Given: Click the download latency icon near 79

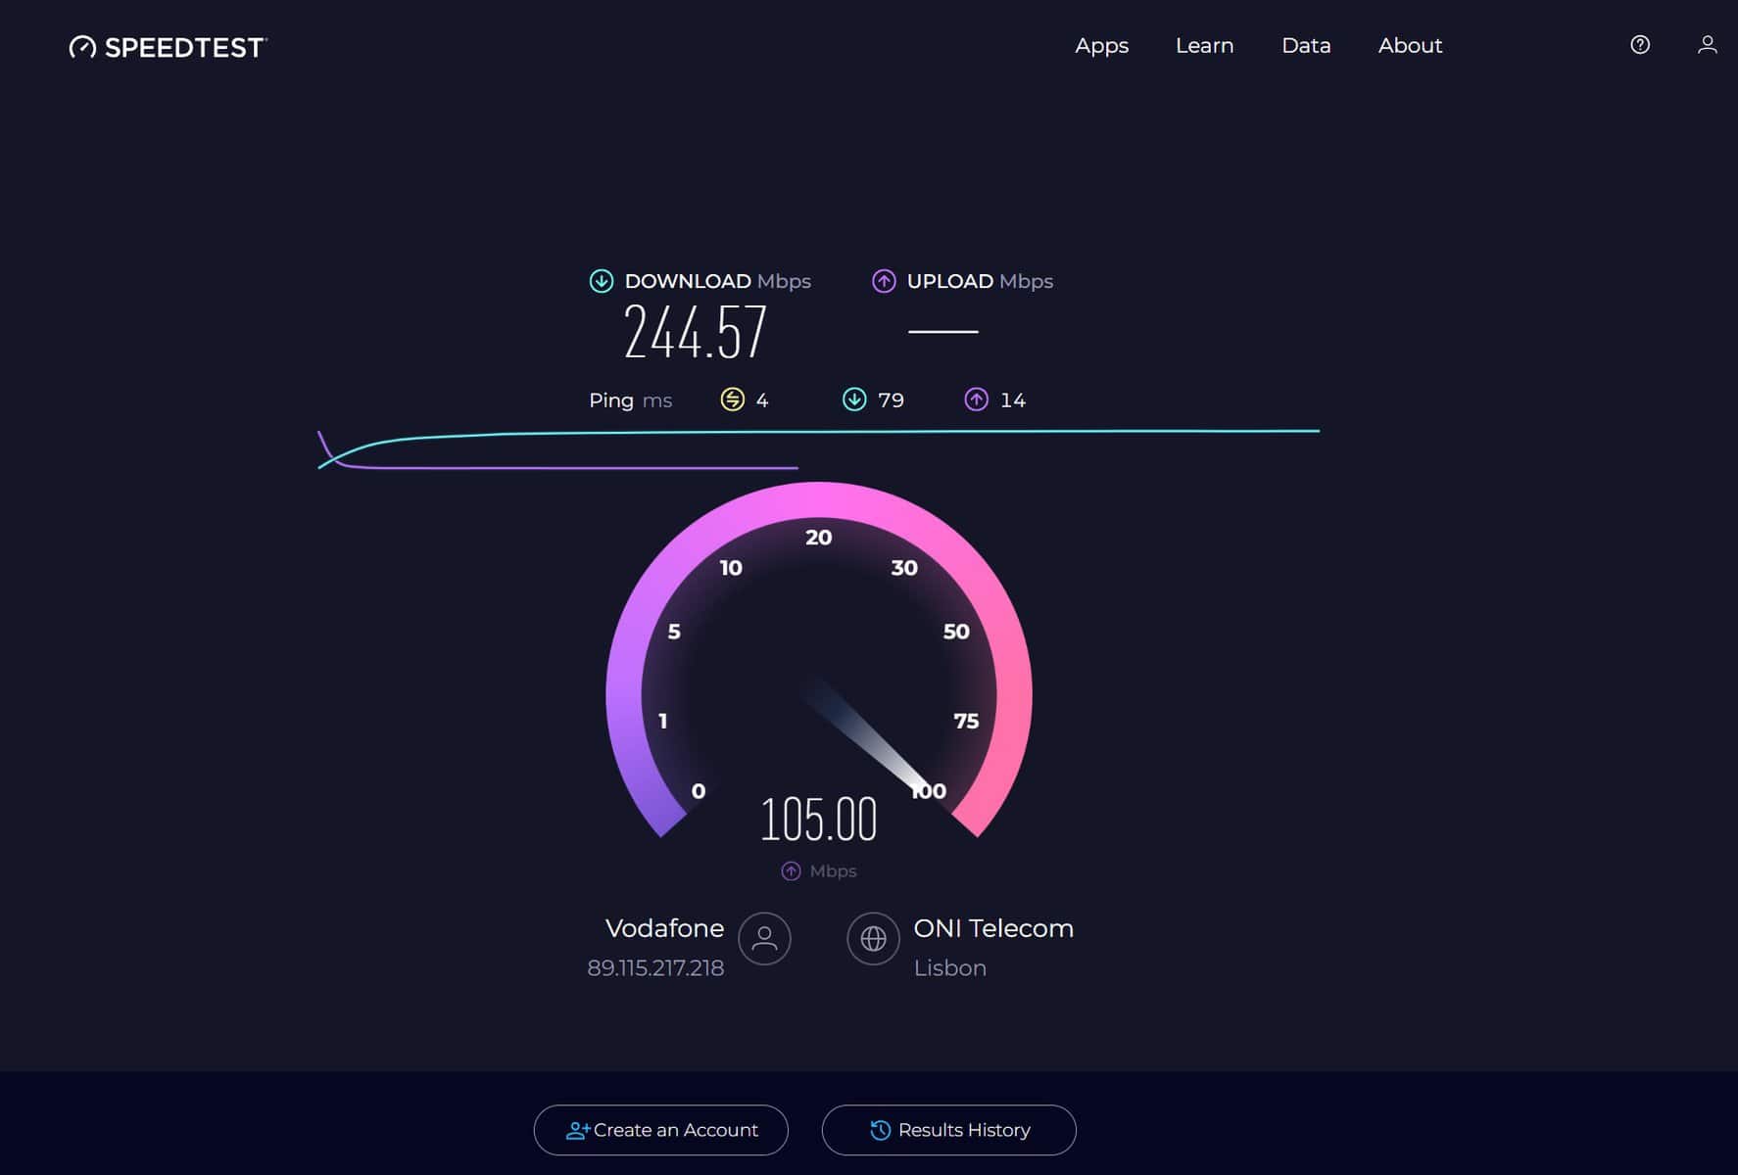Looking at the screenshot, I should point(854,399).
